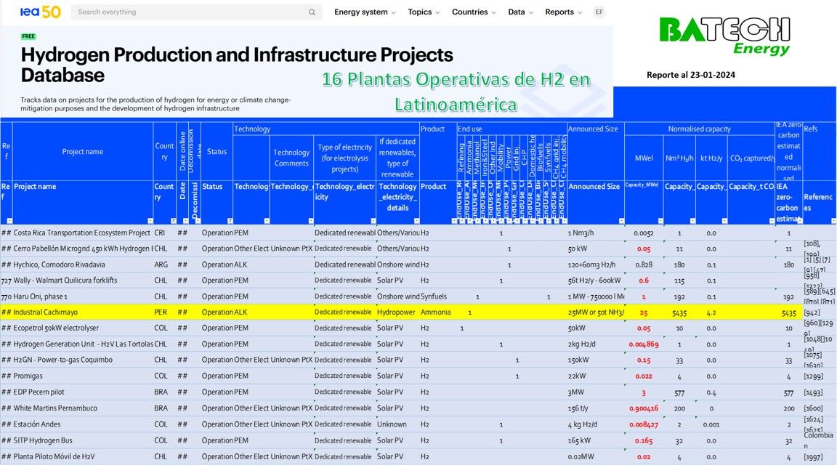Image resolution: width=837 pixels, height=468 pixels.
Task: Select the 'ARG' country cell
Action: click(x=164, y=265)
